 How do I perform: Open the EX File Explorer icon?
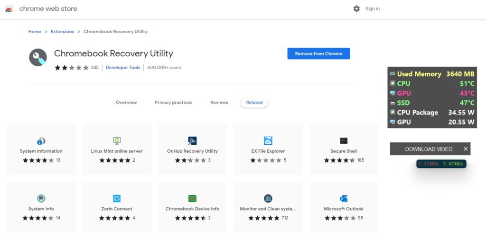[268, 141]
